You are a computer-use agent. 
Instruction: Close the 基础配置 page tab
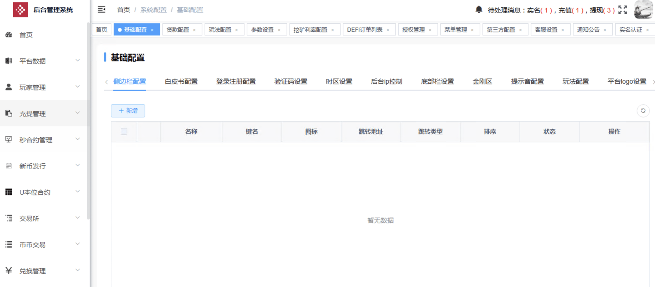coord(152,30)
